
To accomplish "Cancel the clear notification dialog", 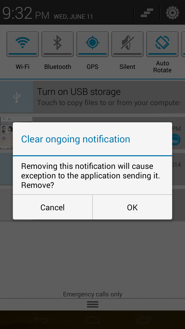I will pyautogui.click(x=52, y=207).
